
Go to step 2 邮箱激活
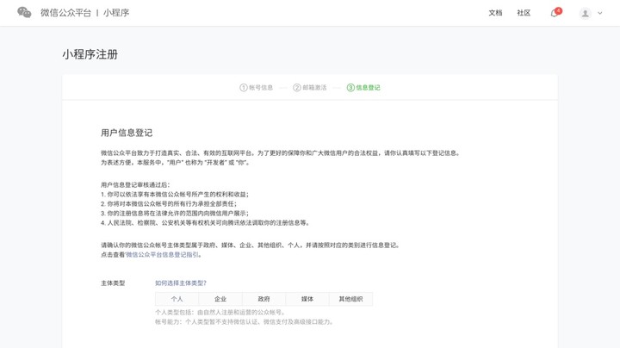tap(310, 87)
